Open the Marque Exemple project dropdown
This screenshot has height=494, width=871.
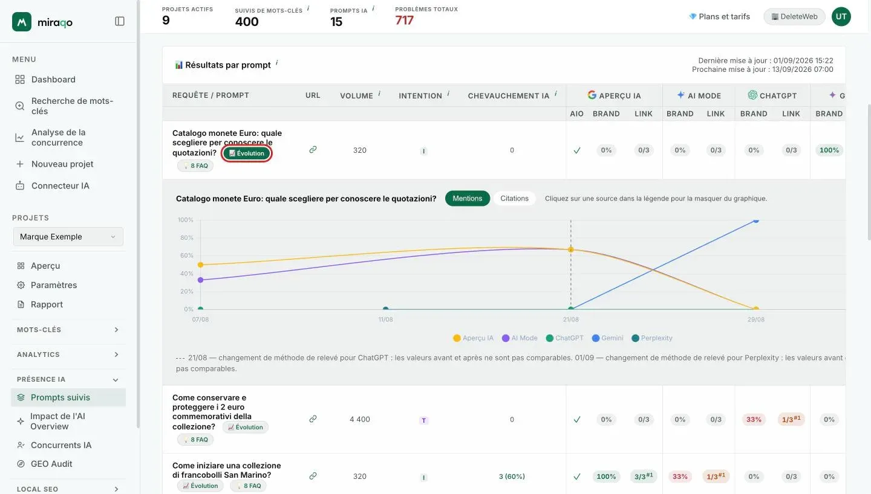point(68,237)
